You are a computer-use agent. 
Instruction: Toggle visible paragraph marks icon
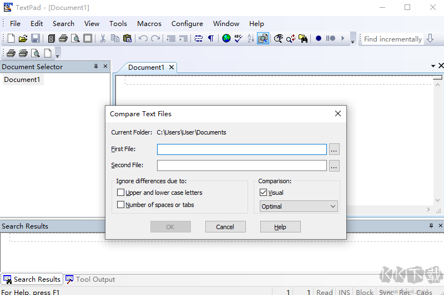coord(211,38)
